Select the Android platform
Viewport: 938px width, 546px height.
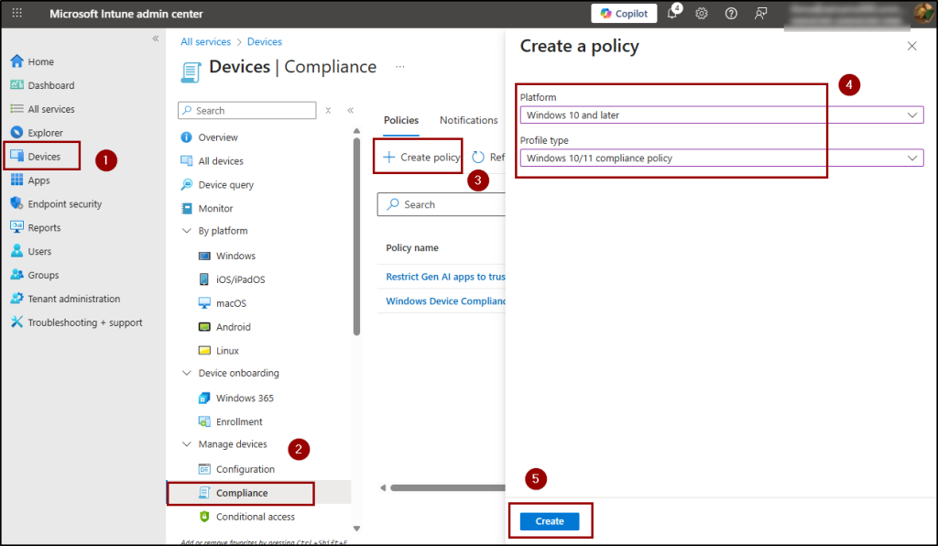(x=234, y=326)
